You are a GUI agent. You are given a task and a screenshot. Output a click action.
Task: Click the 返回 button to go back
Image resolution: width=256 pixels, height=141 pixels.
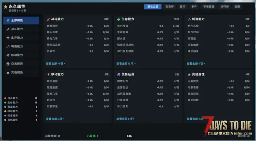tap(237, 7)
